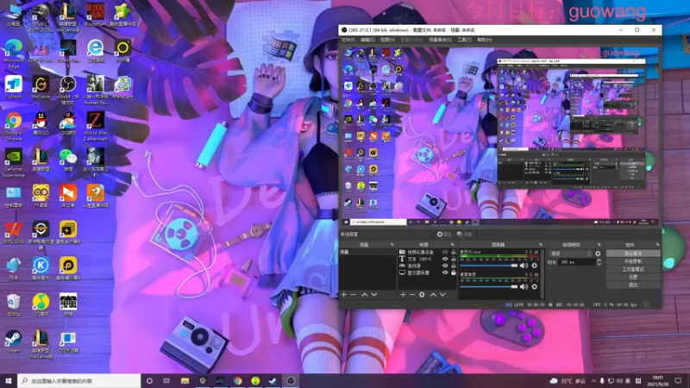Toggle visibility of the video capture device source

pyautogui.click(x=445, y=252)
